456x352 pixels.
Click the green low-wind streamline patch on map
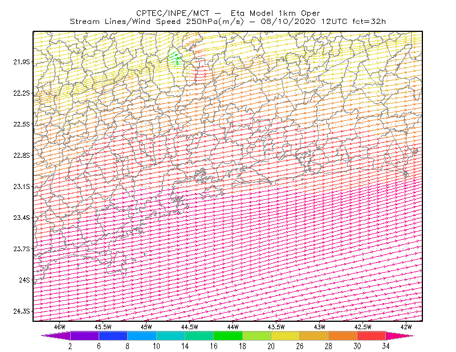pyautogui.click(x=175, y=58)
